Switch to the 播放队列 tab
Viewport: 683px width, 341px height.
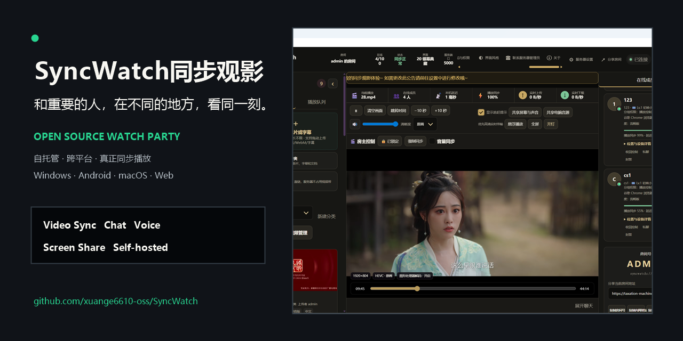316,102
